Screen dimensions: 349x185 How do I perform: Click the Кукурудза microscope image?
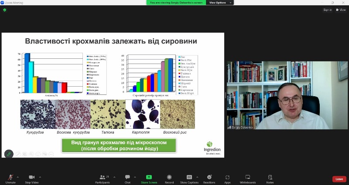click(38, 114)
